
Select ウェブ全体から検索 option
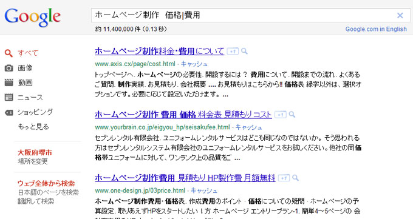46,183
